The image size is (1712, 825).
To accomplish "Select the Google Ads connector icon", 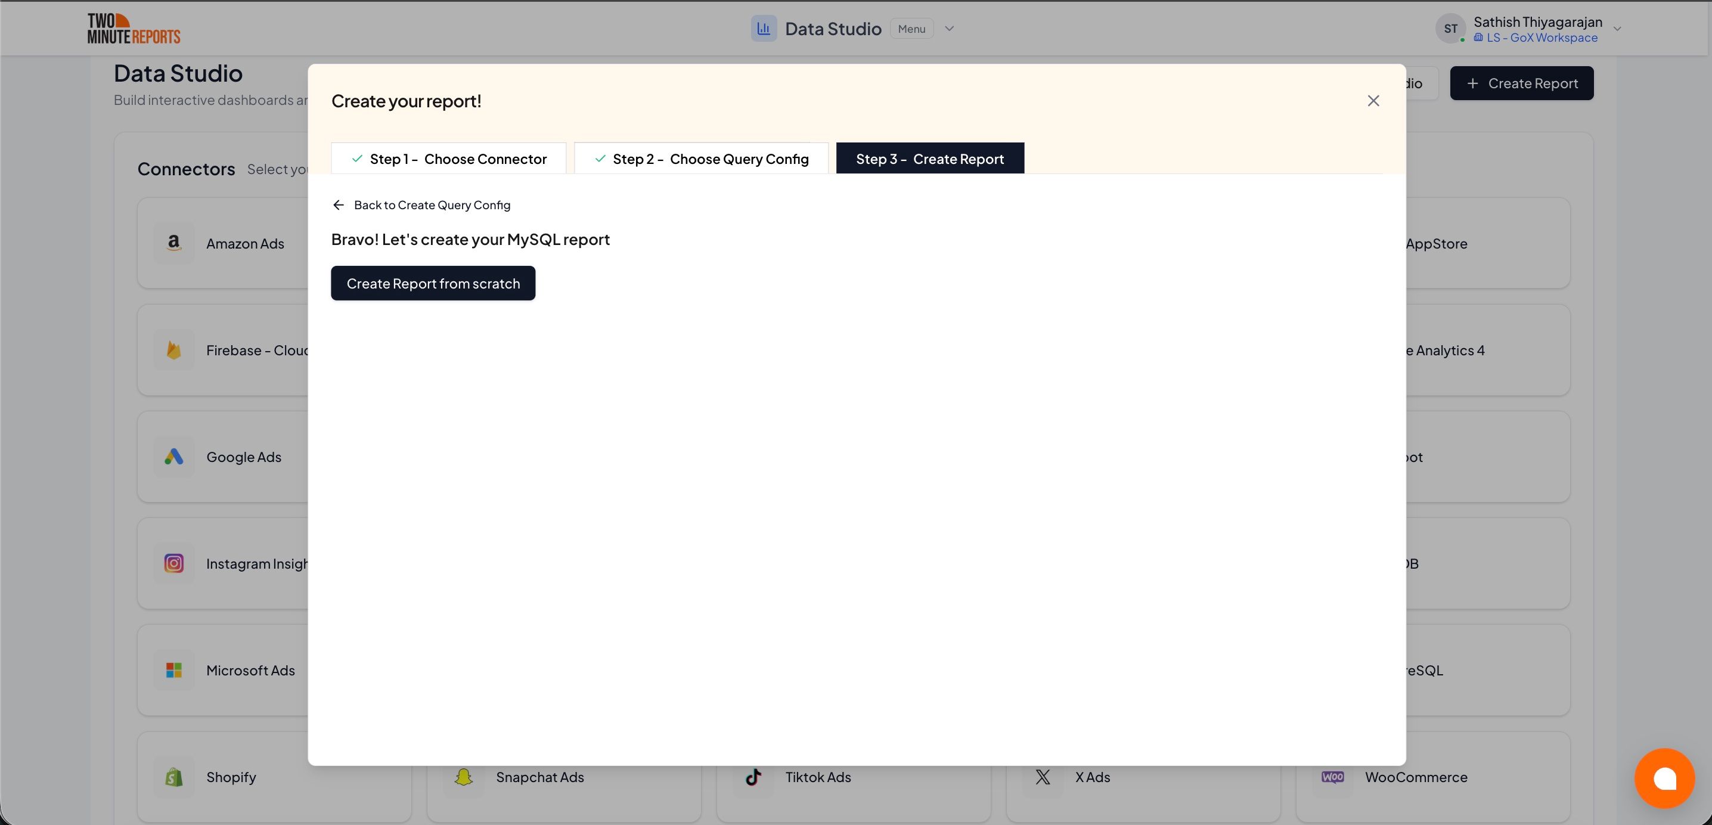I will click(173, 457).
